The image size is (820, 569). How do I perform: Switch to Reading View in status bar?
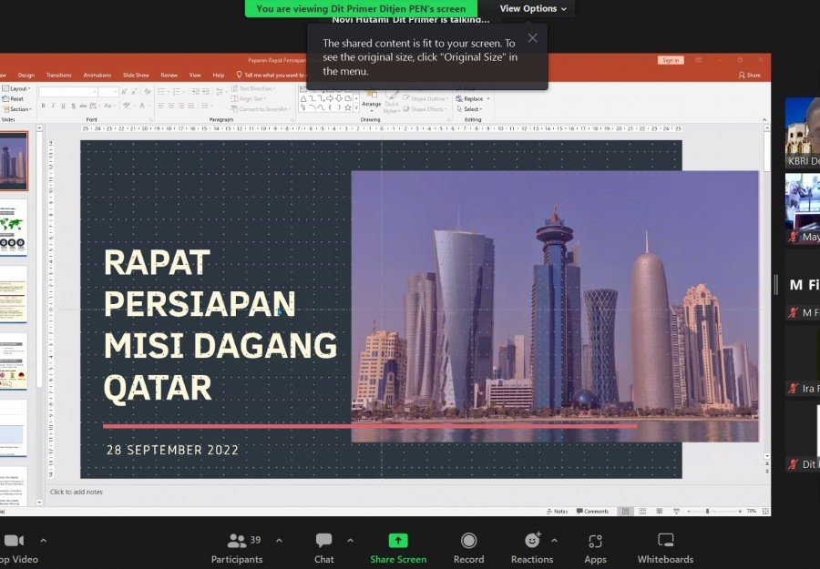click(660, 511)
